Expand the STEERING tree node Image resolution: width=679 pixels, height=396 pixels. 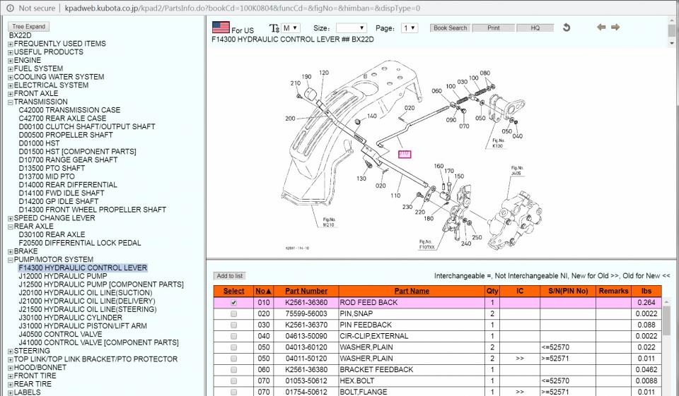(11, 351)
